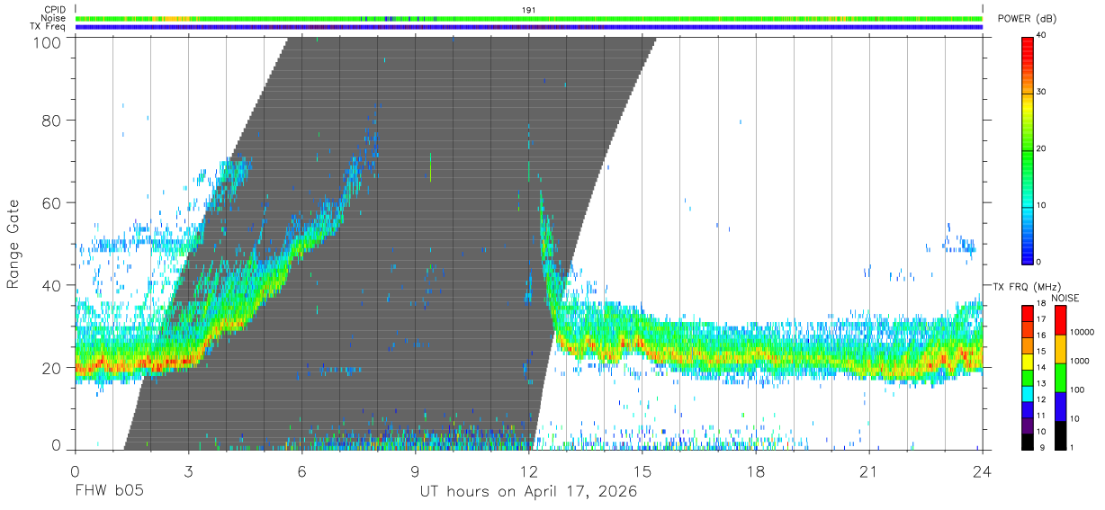Click the '15' tick on the UT hours axis
The width and height of the screenshot is (1105, 510).
[642, 470]
